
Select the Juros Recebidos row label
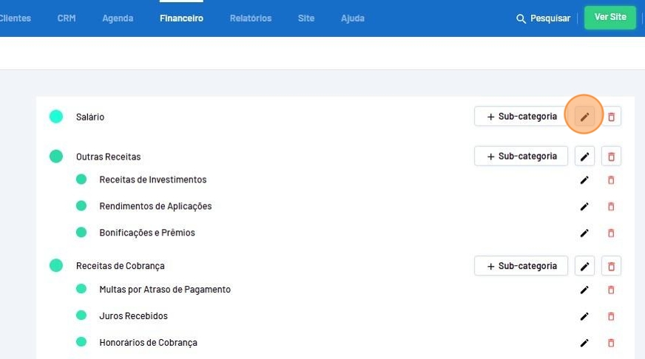pyautogui.click(x=133, y=316)
